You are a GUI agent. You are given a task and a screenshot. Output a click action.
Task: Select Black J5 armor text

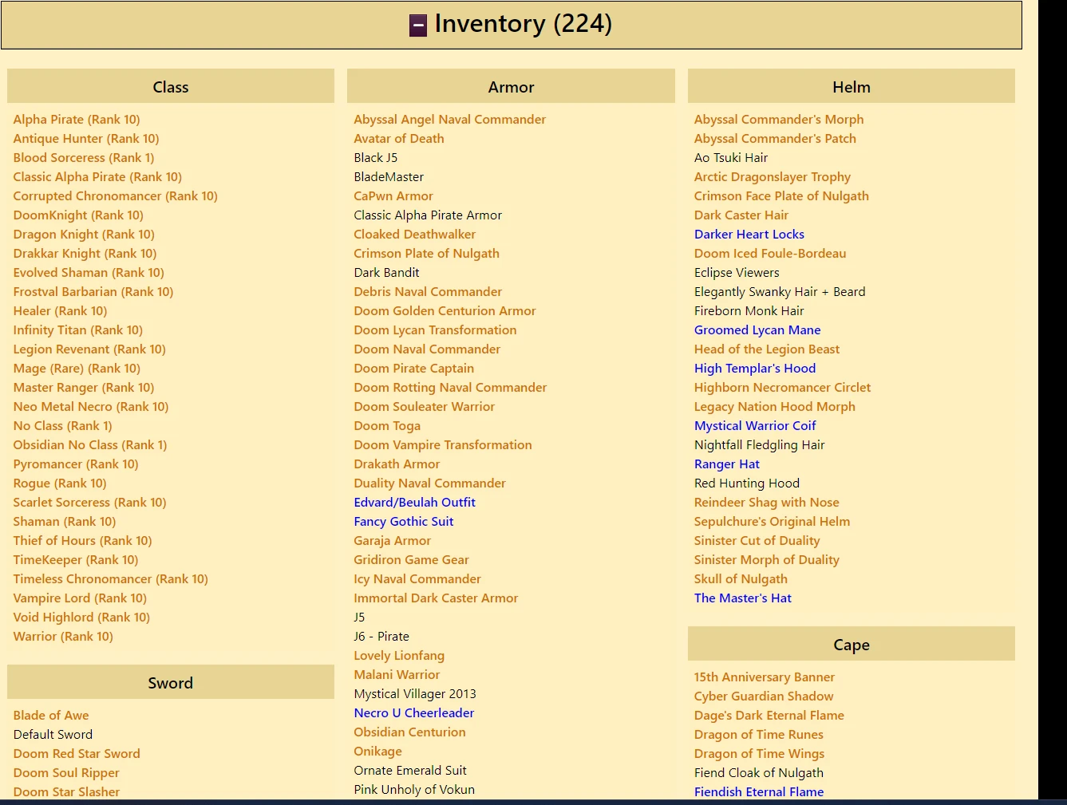click(x=376, y=158)
